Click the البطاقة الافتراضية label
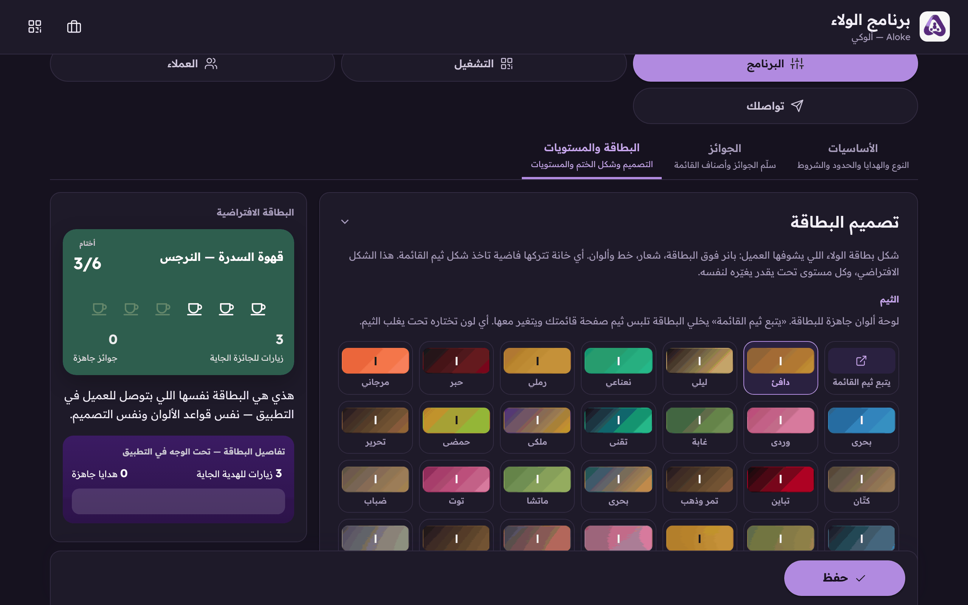This screenshot has width=968, height=605. point(255,212)
